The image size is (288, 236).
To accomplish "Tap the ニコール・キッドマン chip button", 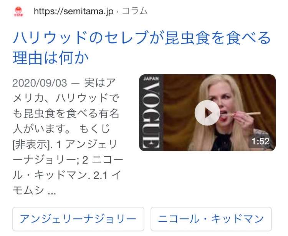I will (x=211, y=219).
